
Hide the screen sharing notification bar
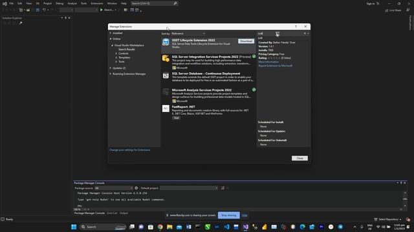pos(245,215)
